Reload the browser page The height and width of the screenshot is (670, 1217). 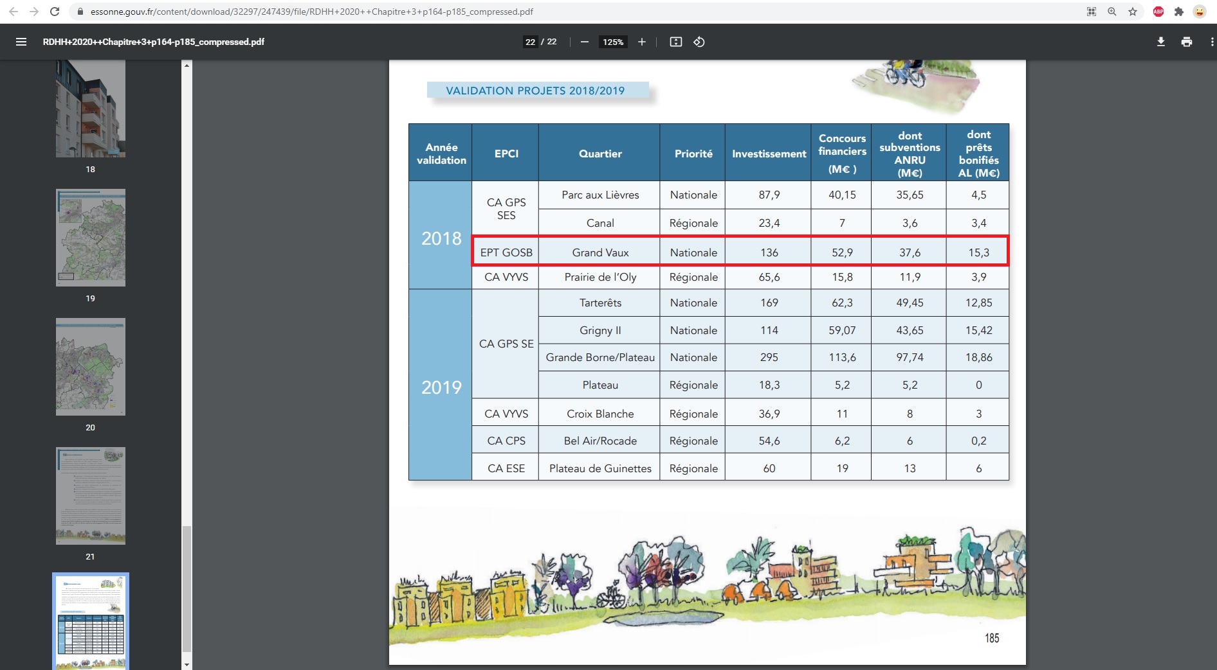55,12
